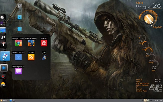Click the blue desktop preview dock icon
Viewport: 163px width, 102px height.
[x=3, y=30]
